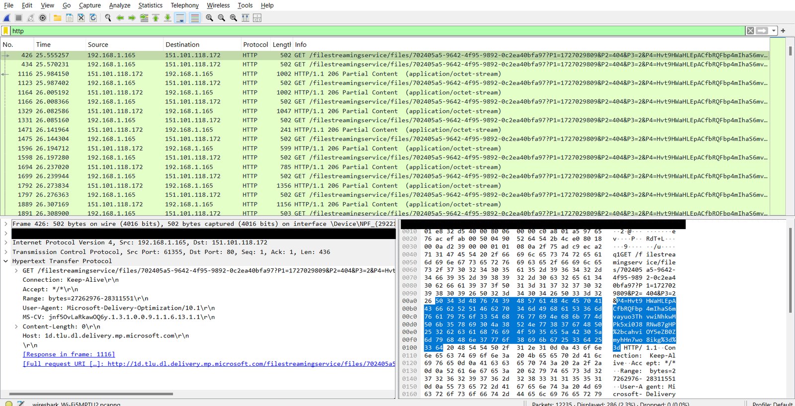
Task: Reload the capture file
Action: [x=93, y=18]
